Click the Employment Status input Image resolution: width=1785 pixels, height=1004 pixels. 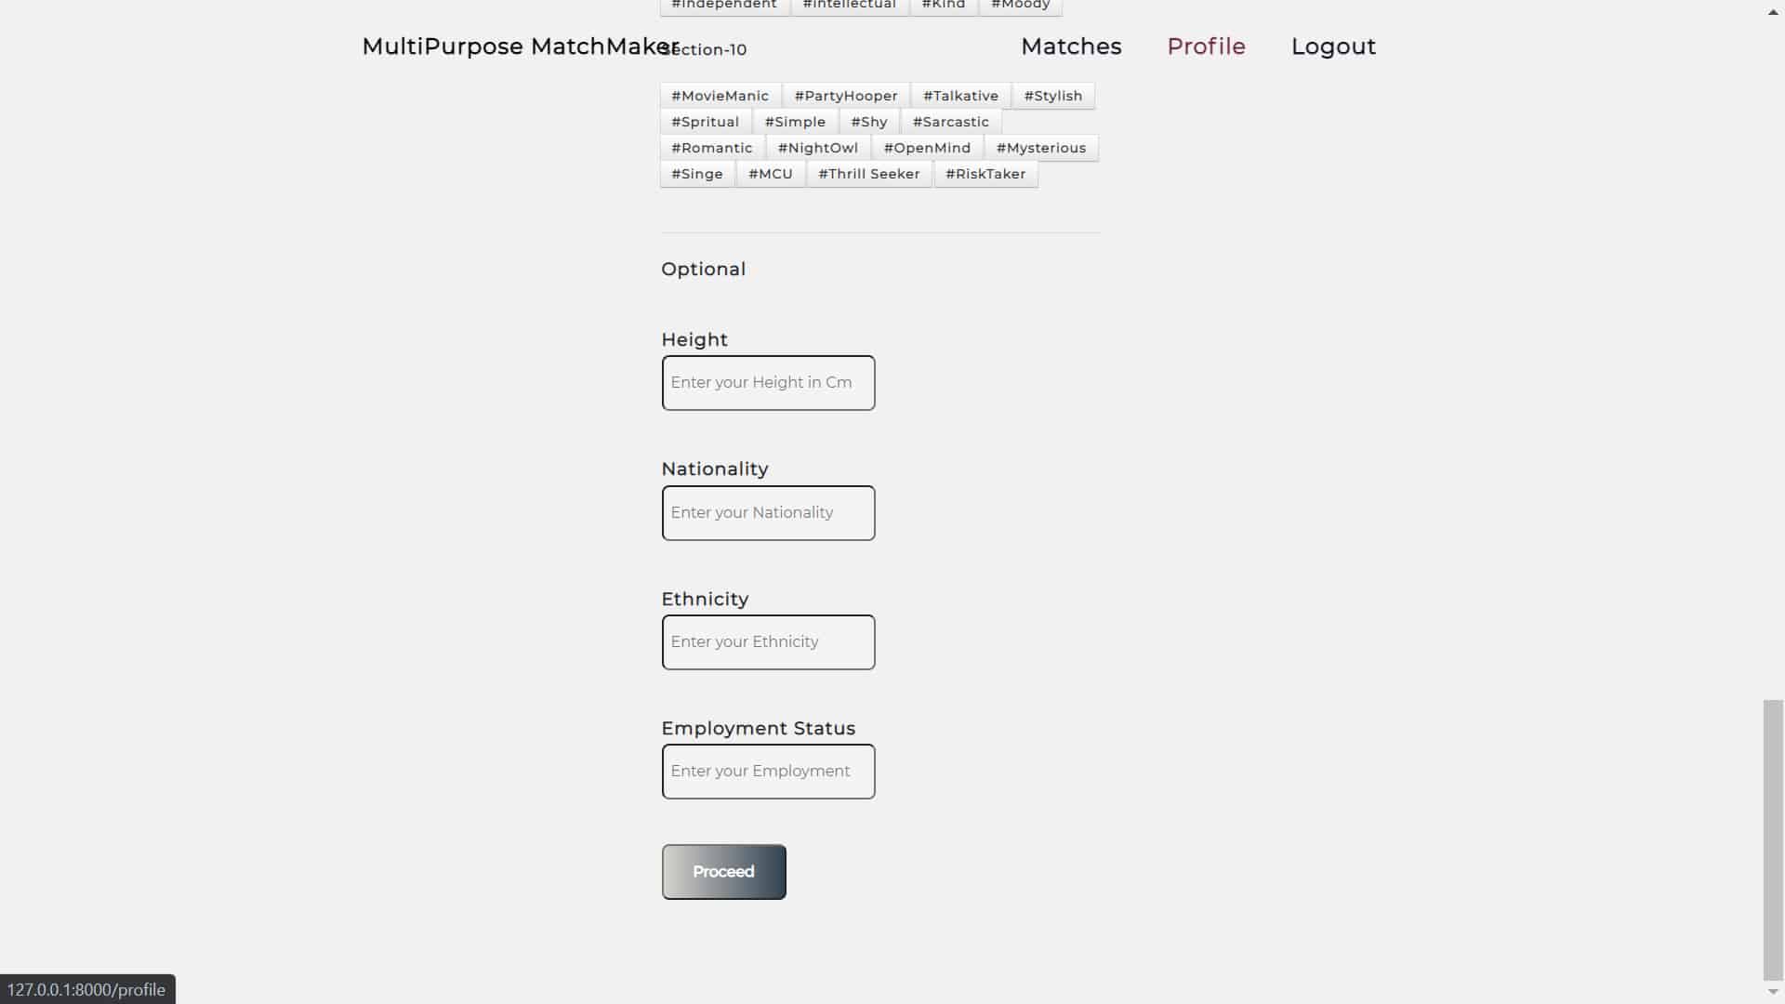click(x=768, y=772)
